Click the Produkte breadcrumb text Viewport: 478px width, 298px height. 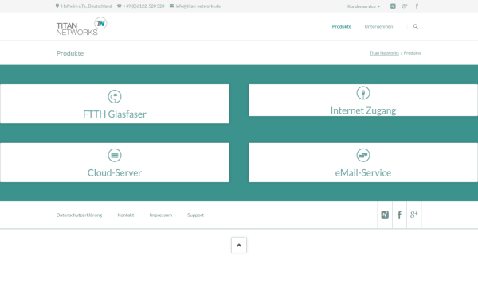pos(413,53)
